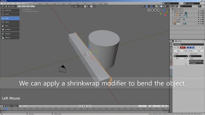The image size is (205, 115).
Task: Expand the Lattice tree item
Action: pos(173,24)
